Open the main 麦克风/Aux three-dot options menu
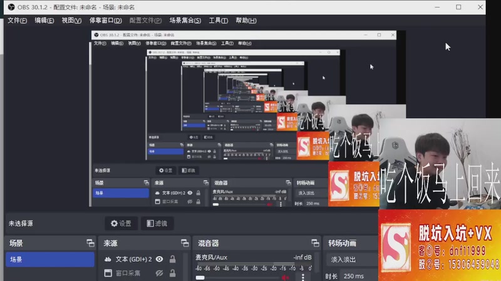Viewport: 501px width, 281px height. point(303,277)
